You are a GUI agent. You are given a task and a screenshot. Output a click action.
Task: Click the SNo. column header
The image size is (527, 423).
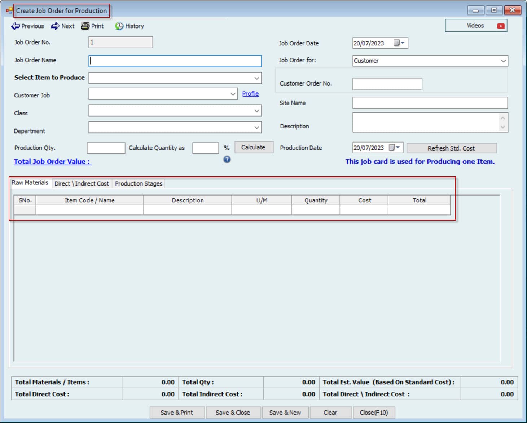(x=25, y=200)
